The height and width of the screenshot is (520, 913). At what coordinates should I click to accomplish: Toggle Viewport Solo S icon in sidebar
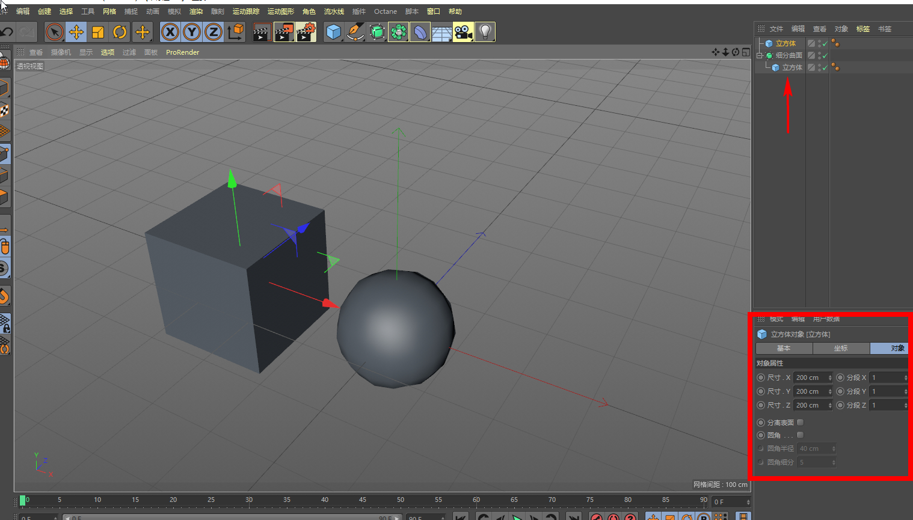(x=4, y=268)
